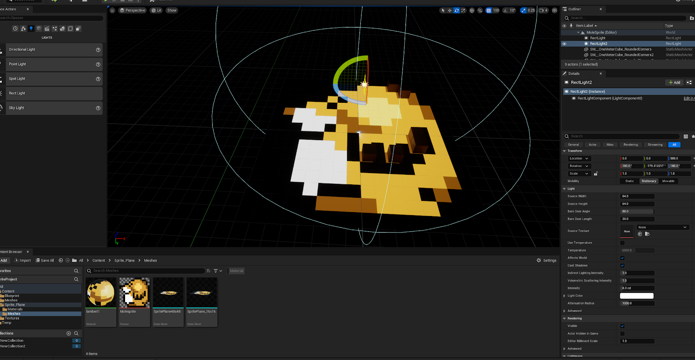
Task: Add a Spot Light actor
Action: (x=51, y=79)
